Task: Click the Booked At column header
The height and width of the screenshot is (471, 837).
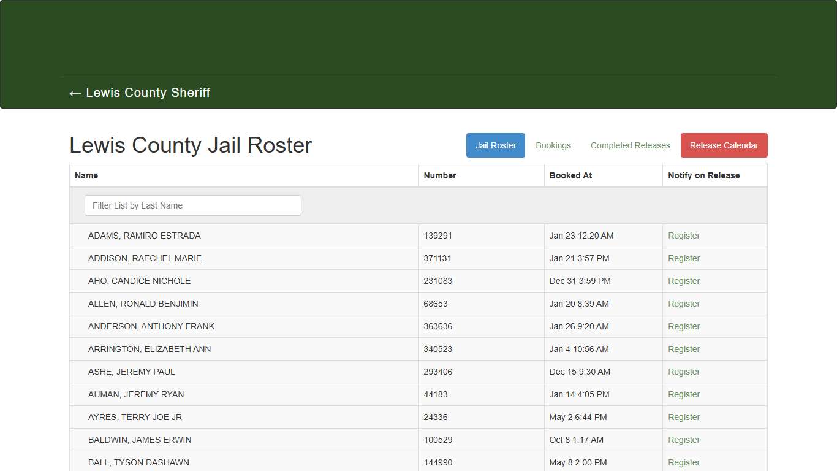Action: pos(570,175)
